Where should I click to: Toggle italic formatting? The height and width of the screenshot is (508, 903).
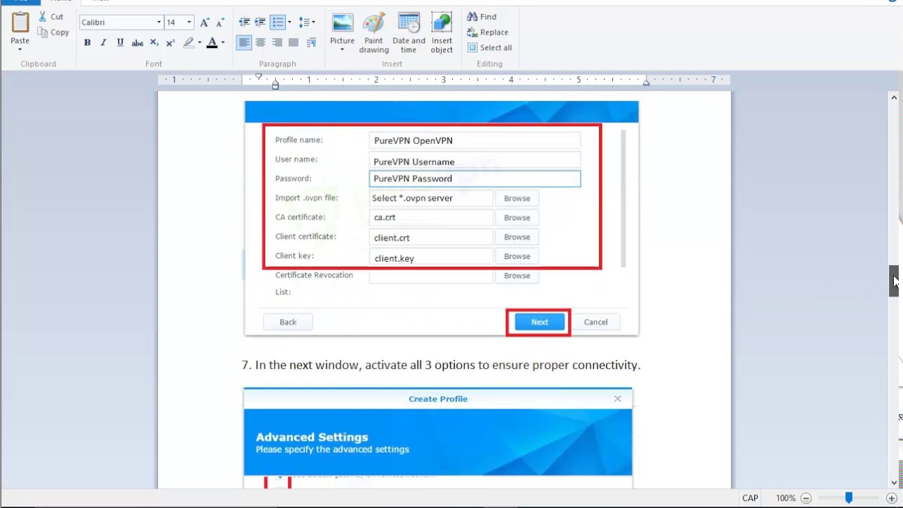click(x=104, y=43)
